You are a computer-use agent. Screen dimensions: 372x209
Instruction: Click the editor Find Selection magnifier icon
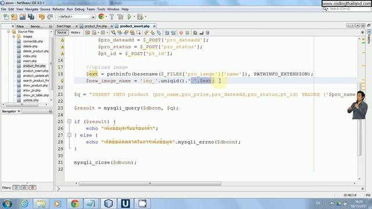[113, 33]
